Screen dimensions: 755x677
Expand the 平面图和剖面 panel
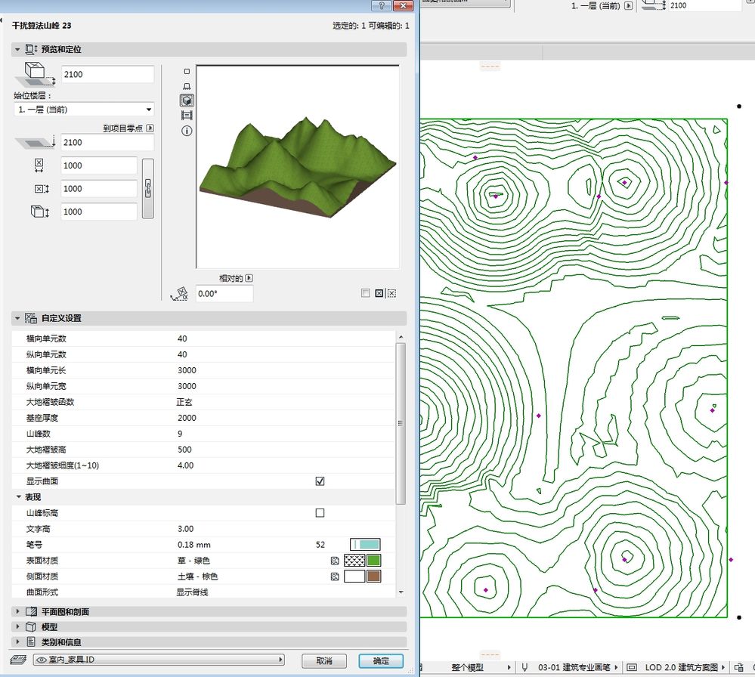[65, 611]
